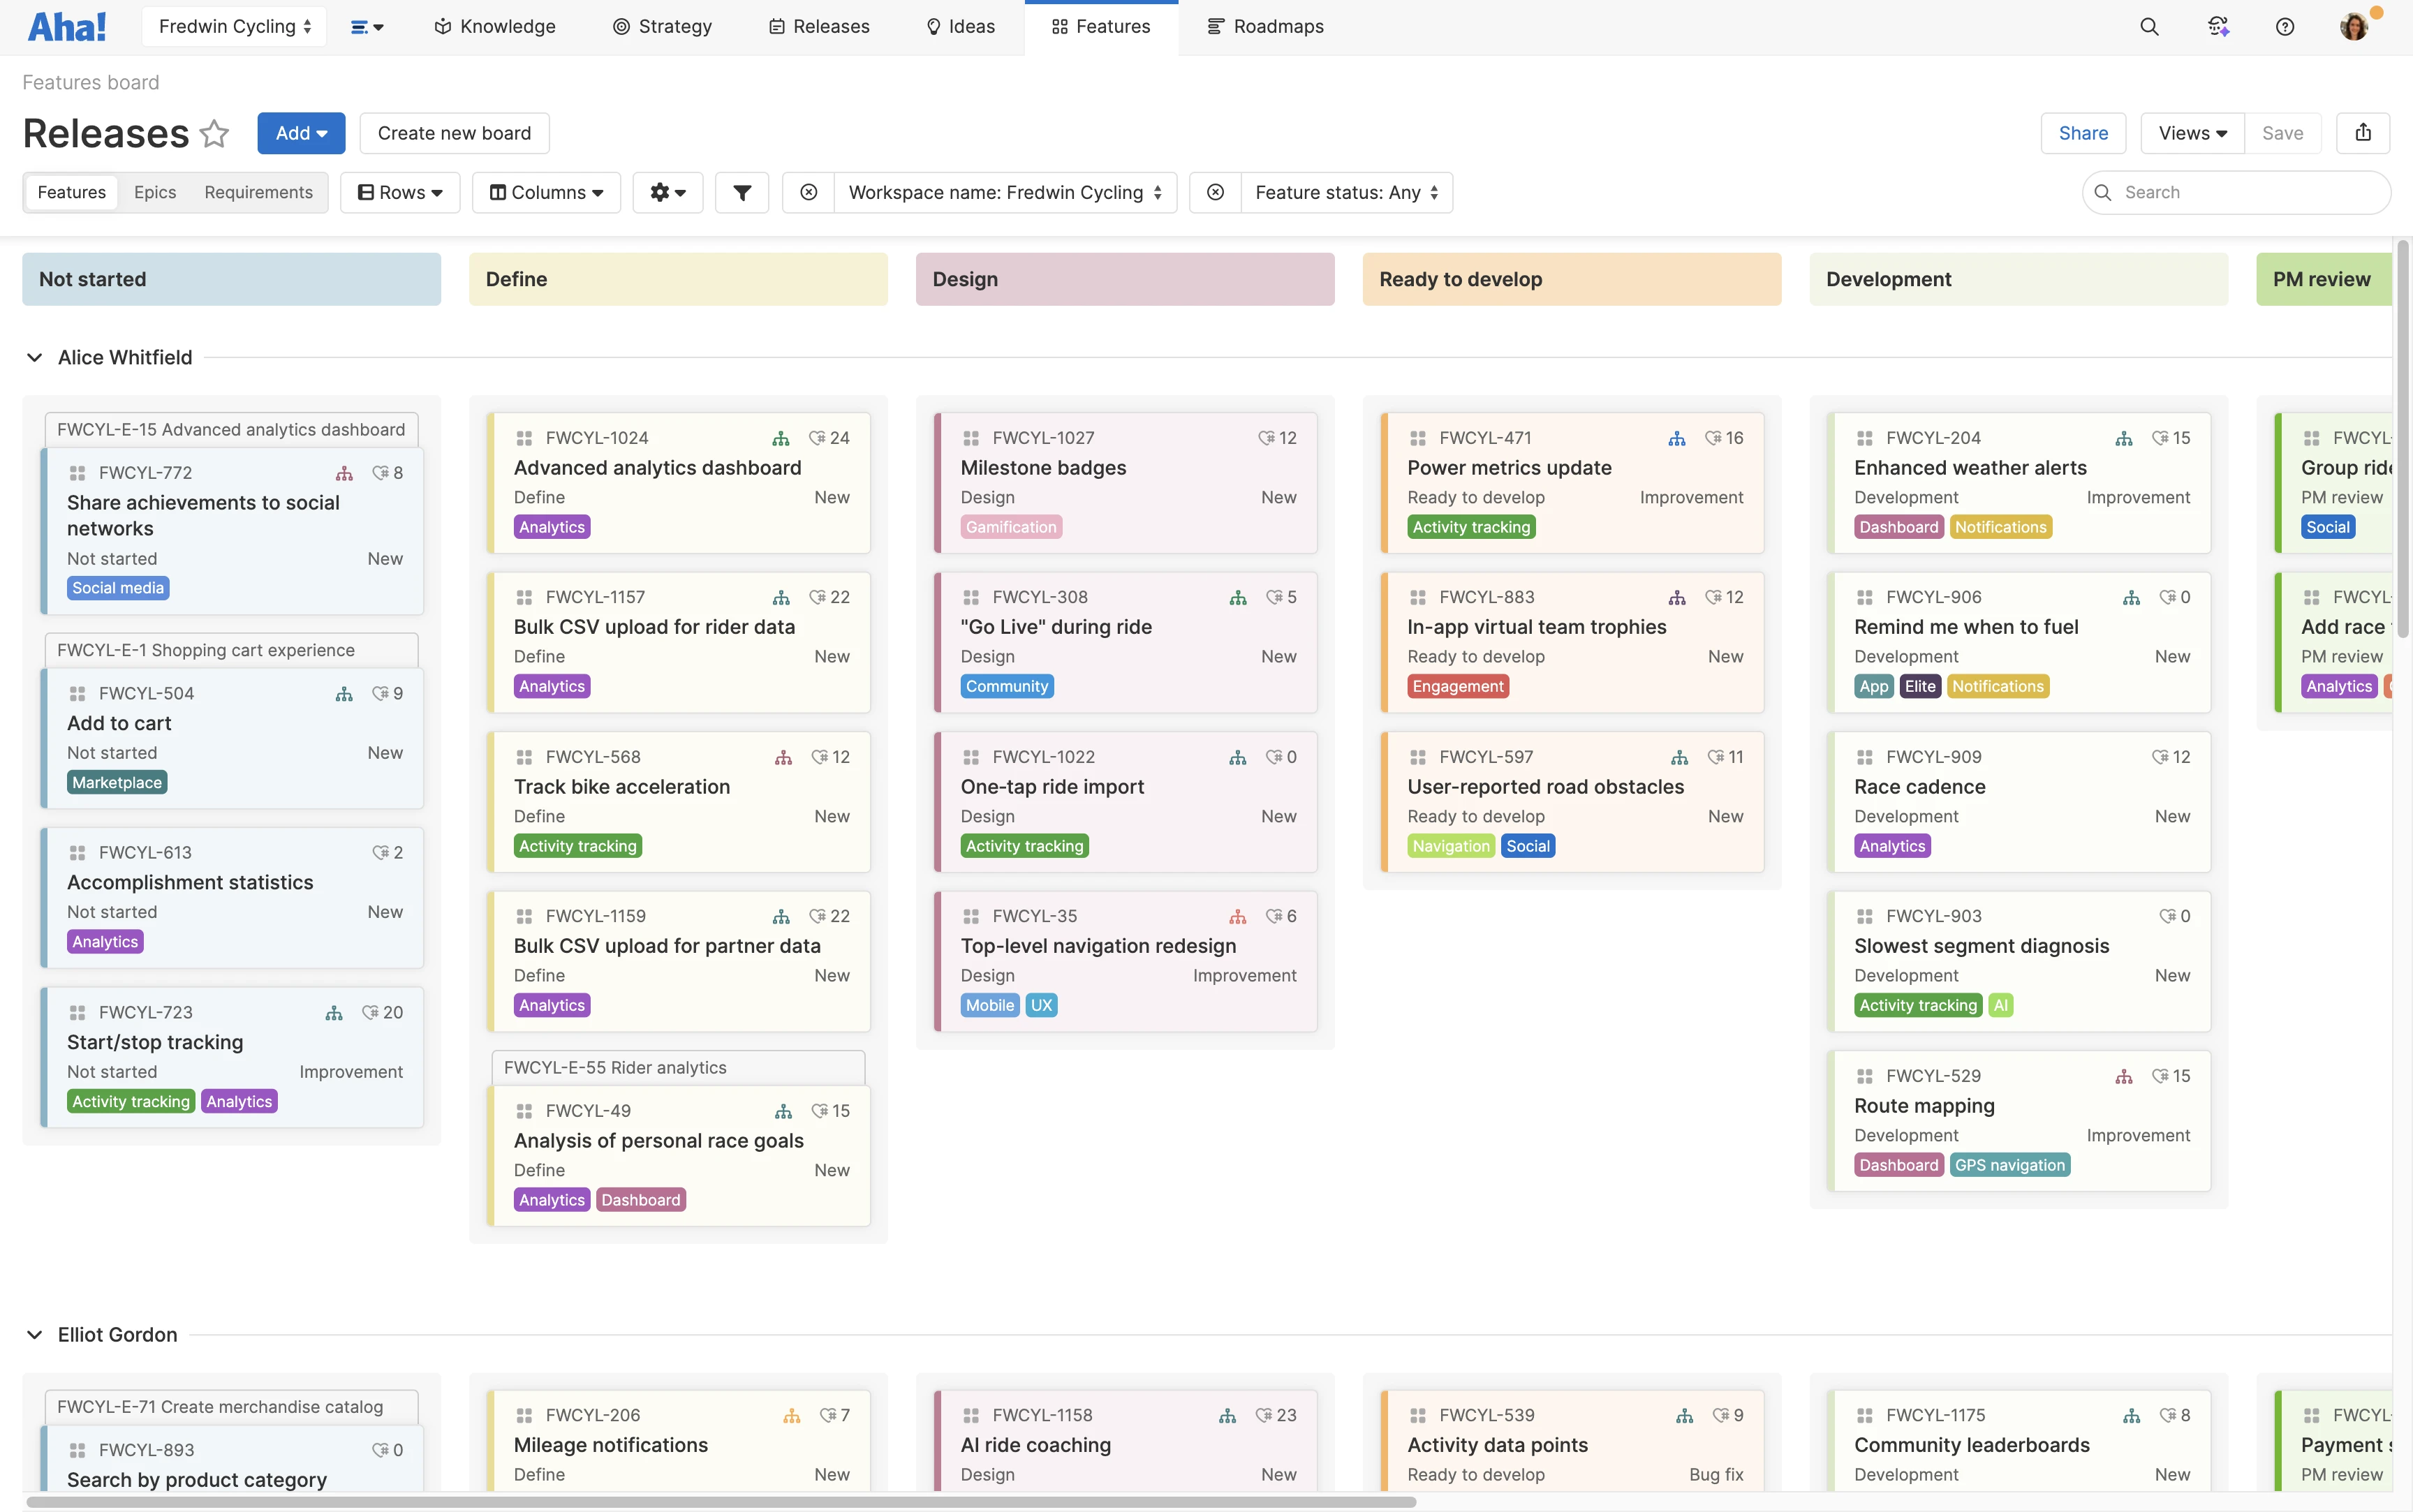Click comments icon on FWCYL-1175 card
Screen dimensions: 2413x1512
coord(2167,1415)
